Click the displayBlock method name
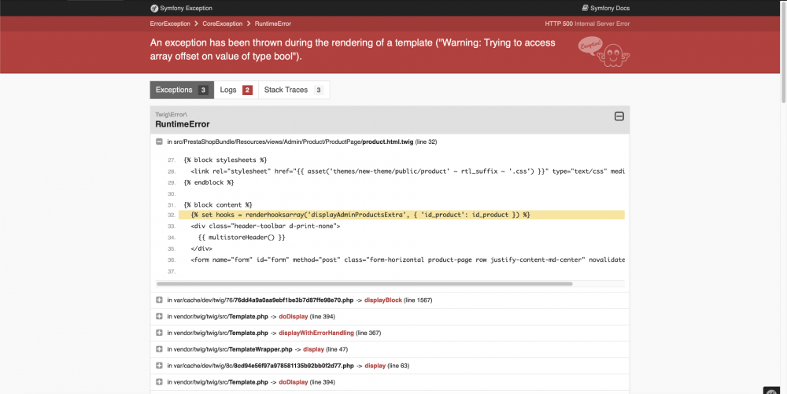This screenshot has width=787, height=394. tap(383, 300)
